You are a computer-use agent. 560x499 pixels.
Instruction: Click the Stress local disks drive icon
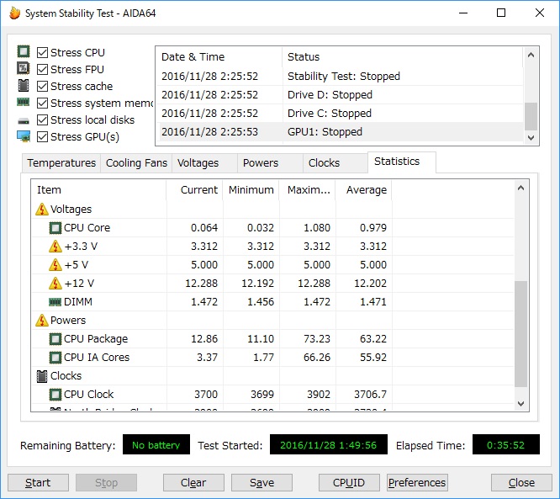click(x=24, y=119)
